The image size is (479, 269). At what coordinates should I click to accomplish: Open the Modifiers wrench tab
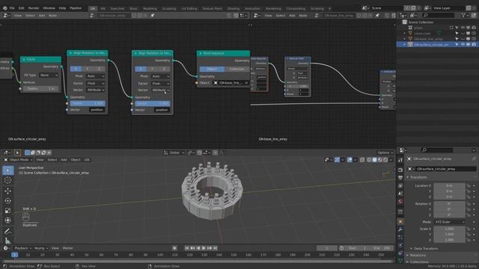(400, 229)
